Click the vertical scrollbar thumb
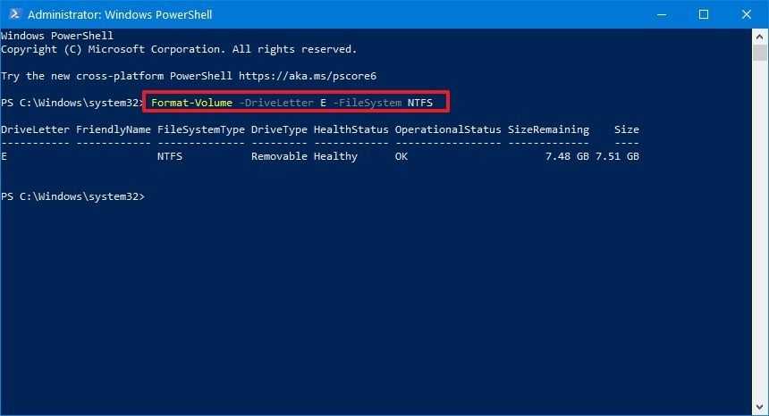This screenshot has height=416, width=769. pos(761,52)
